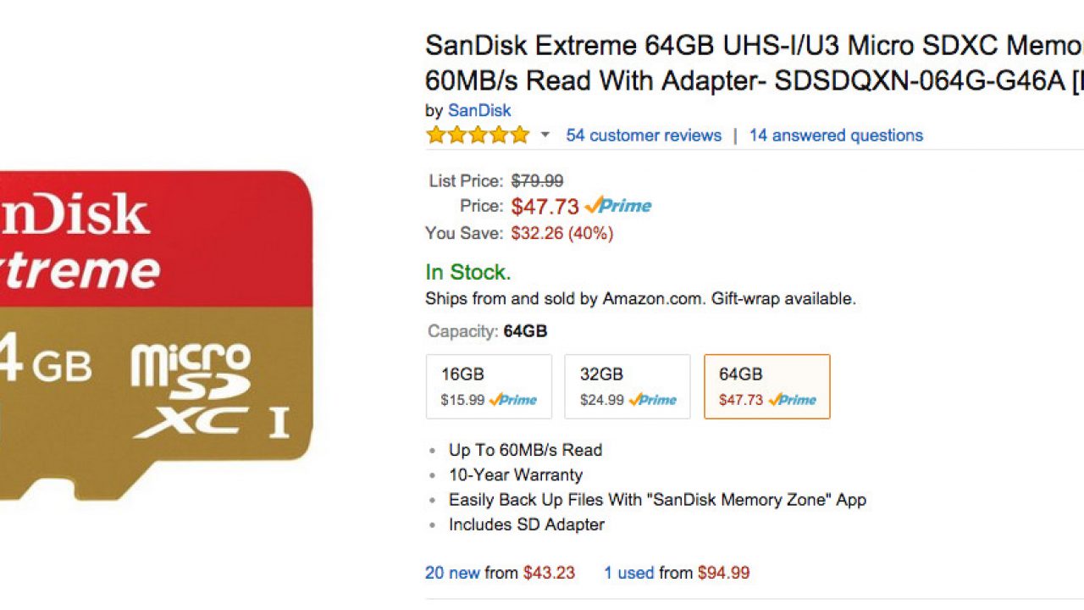Click the $79.99 struck-through list price
This screenshot has width=1084, height=610.
[537, 180]
